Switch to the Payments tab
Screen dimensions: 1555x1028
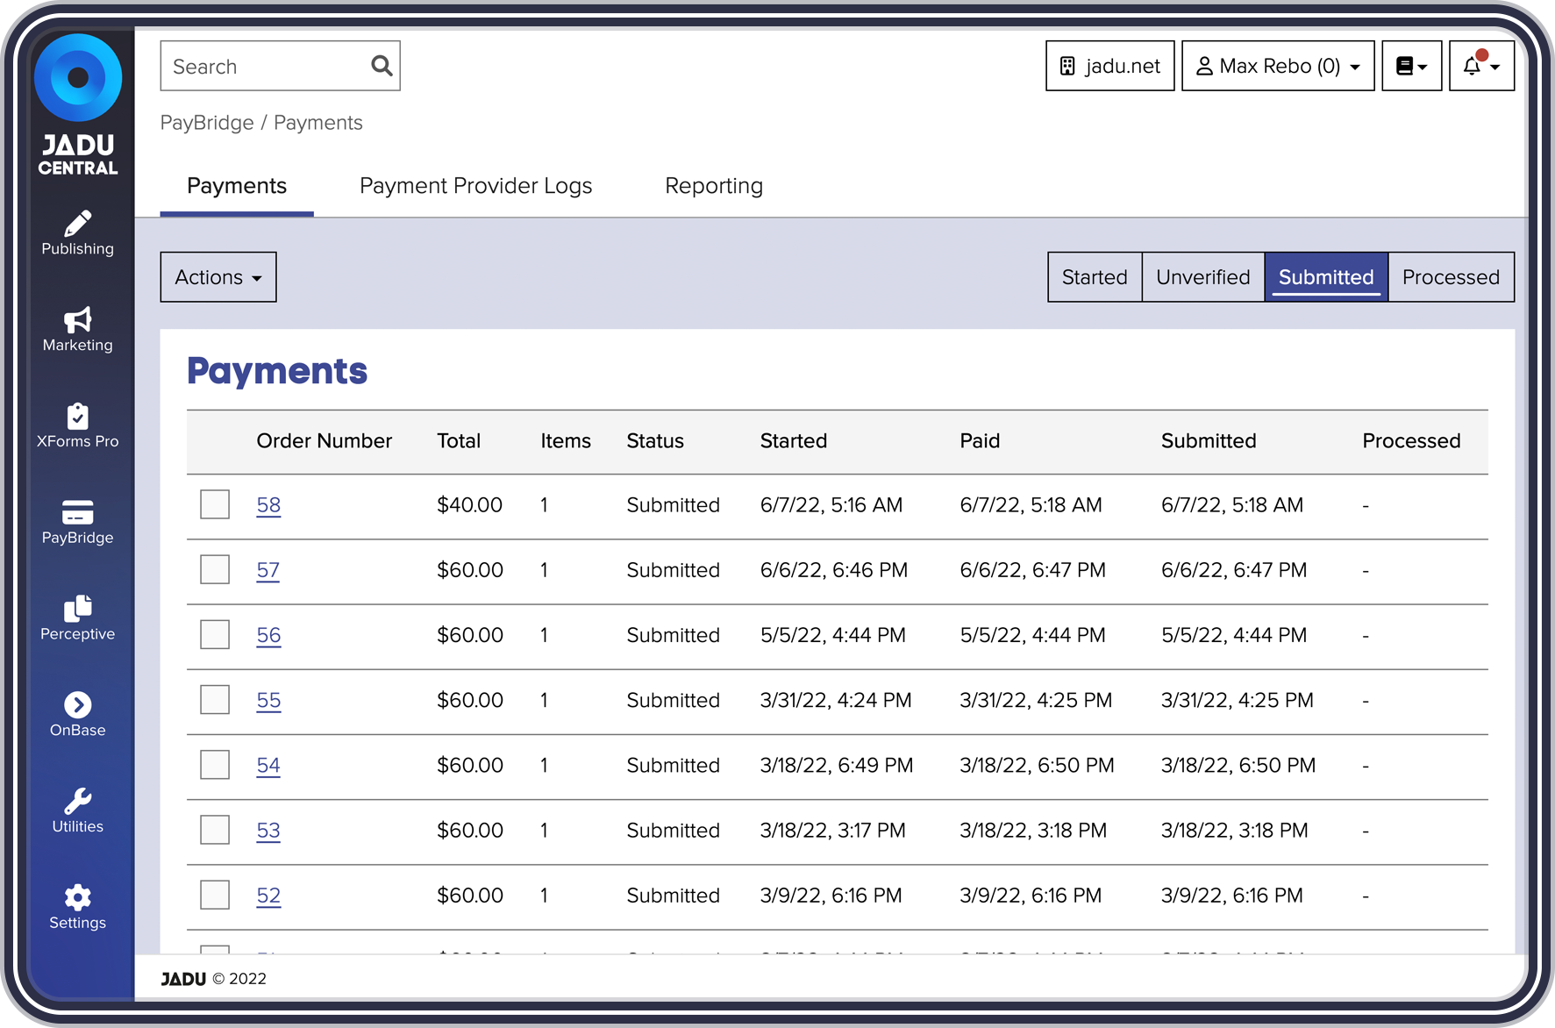point(237,186)
